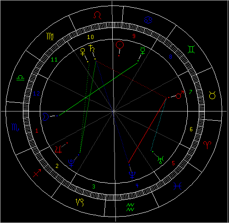Screen dimensions: 229x223
Task: Select the green Uranus planet symbol
Action: 160,160
